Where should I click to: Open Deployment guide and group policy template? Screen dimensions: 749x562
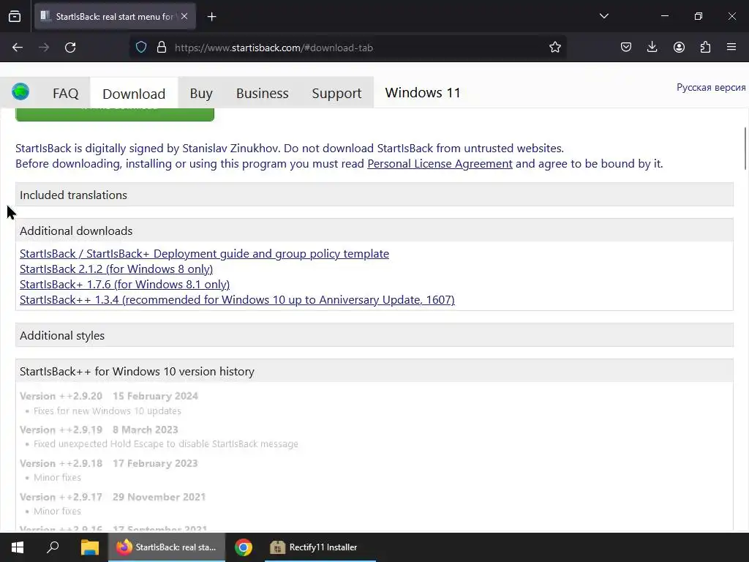[205, 254]
